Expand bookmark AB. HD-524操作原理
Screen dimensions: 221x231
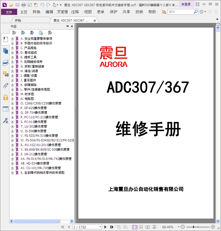(x=13, y=163)
